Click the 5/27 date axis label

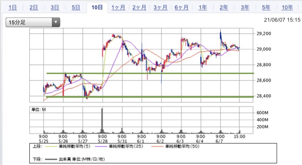click(83, 141)
